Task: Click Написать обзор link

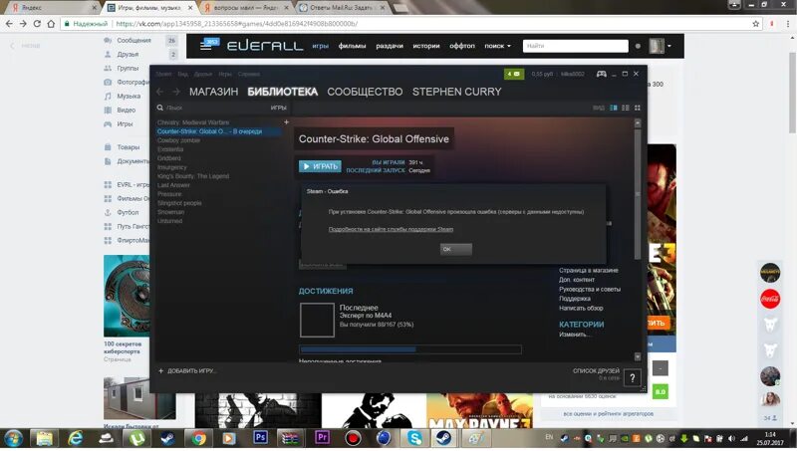Action: 581,308
